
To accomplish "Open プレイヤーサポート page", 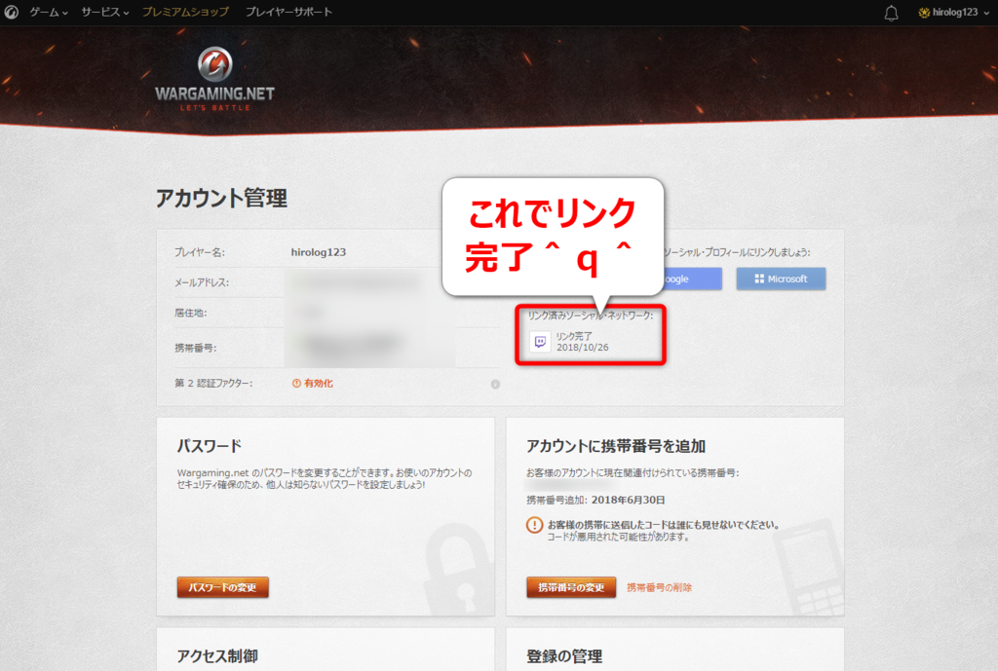I will 288,12.
